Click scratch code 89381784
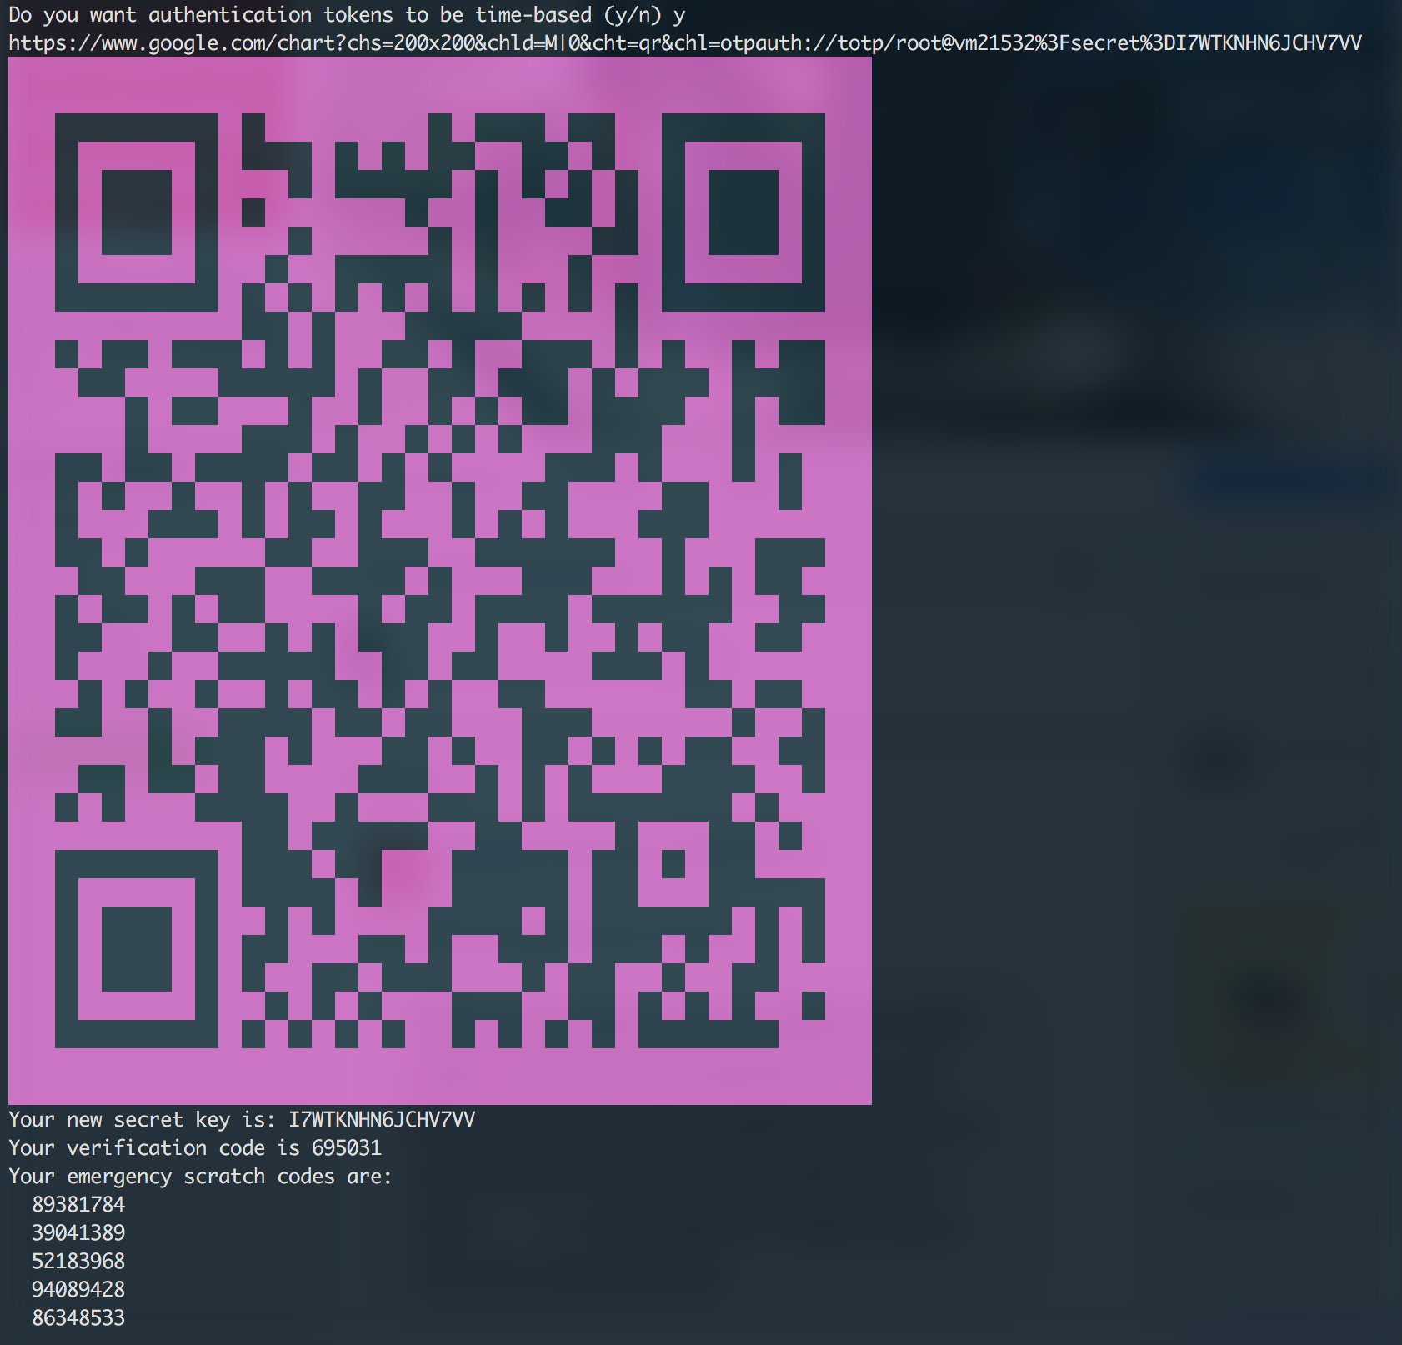This screenshot has height=1345, width=1402. [78, 1204]
